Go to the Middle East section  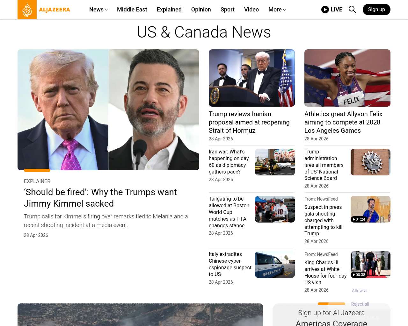tap(132, 10)
